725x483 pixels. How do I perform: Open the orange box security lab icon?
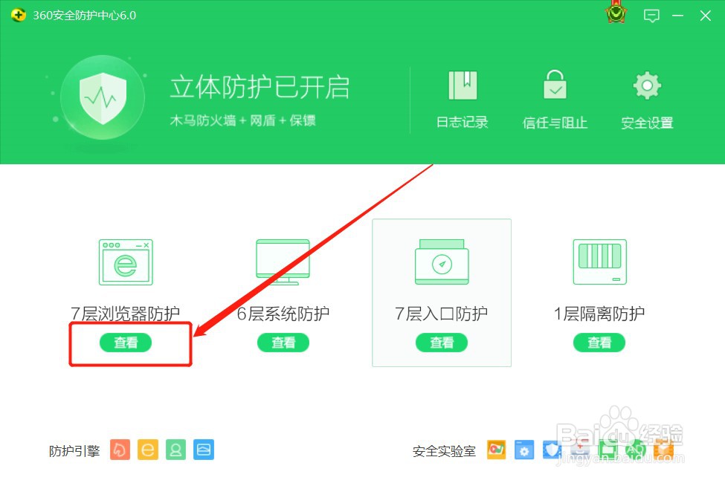(663, 450)
